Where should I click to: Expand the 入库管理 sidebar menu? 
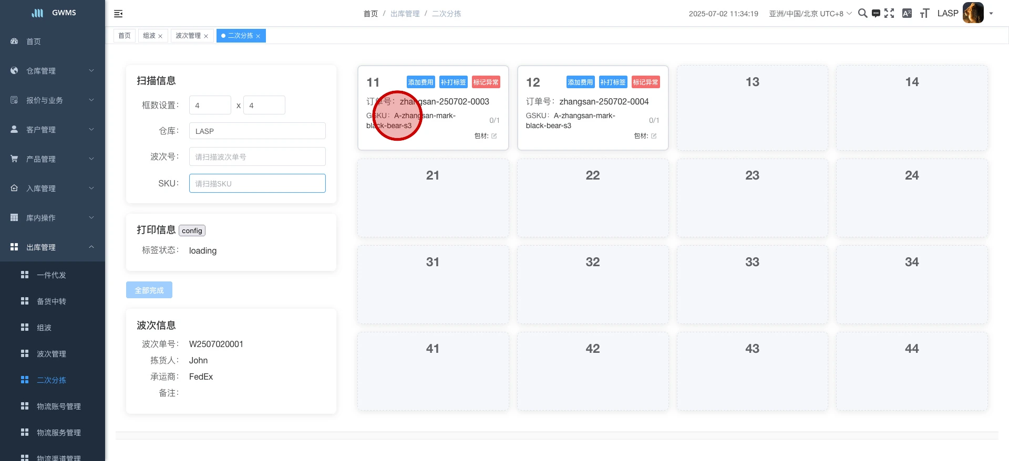tap(53, 188)
